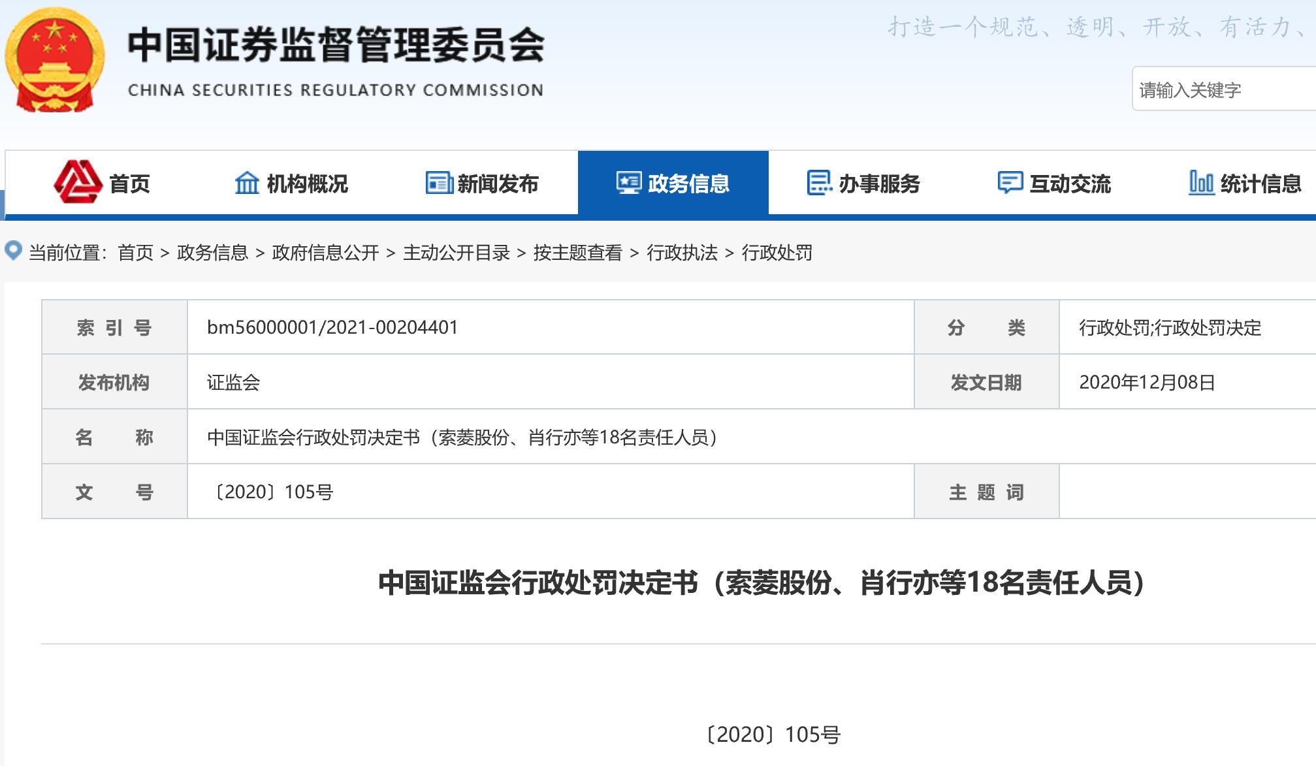Click the 首页 breadcrumb link
1316x766 pixels.
135,253
